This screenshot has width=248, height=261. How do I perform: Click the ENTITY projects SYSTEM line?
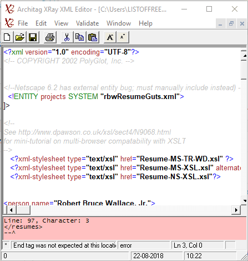[x=96, y=97]
